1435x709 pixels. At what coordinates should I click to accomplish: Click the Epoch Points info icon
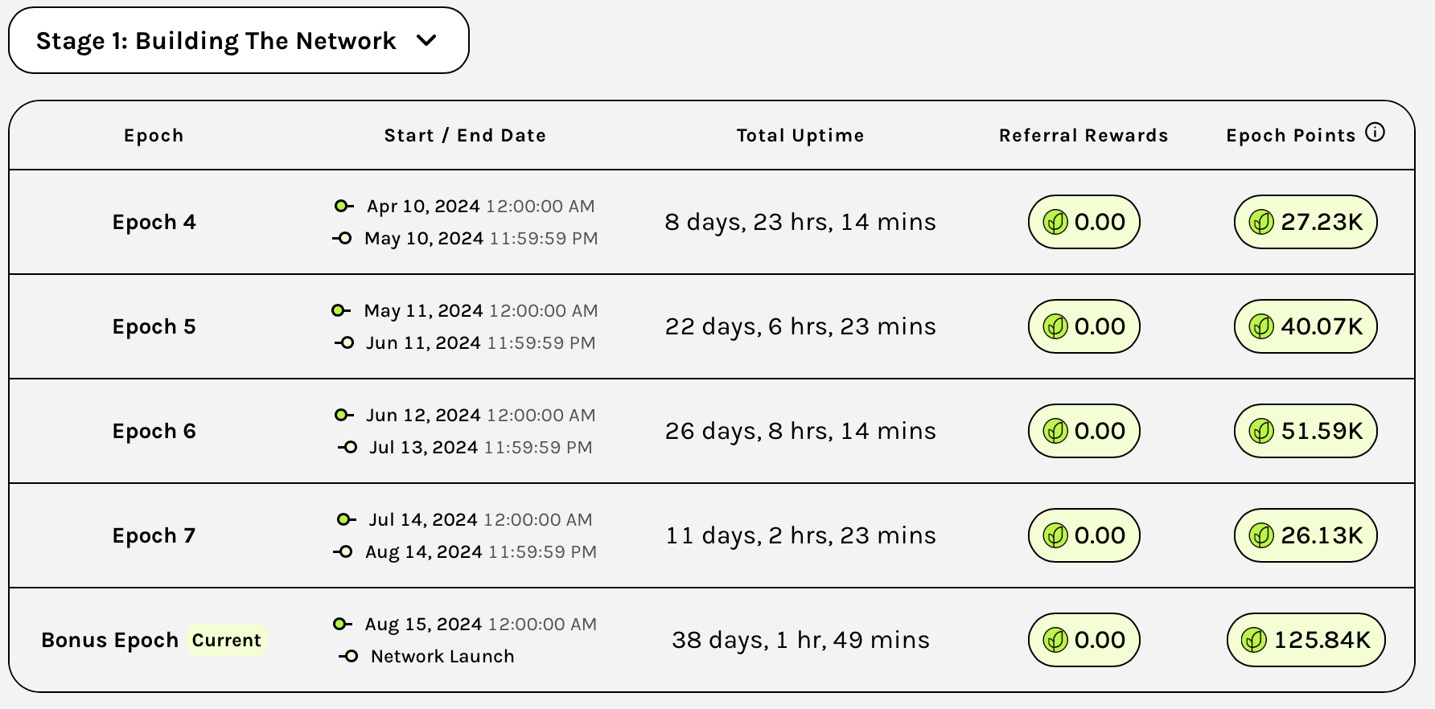click(1375, 133)
